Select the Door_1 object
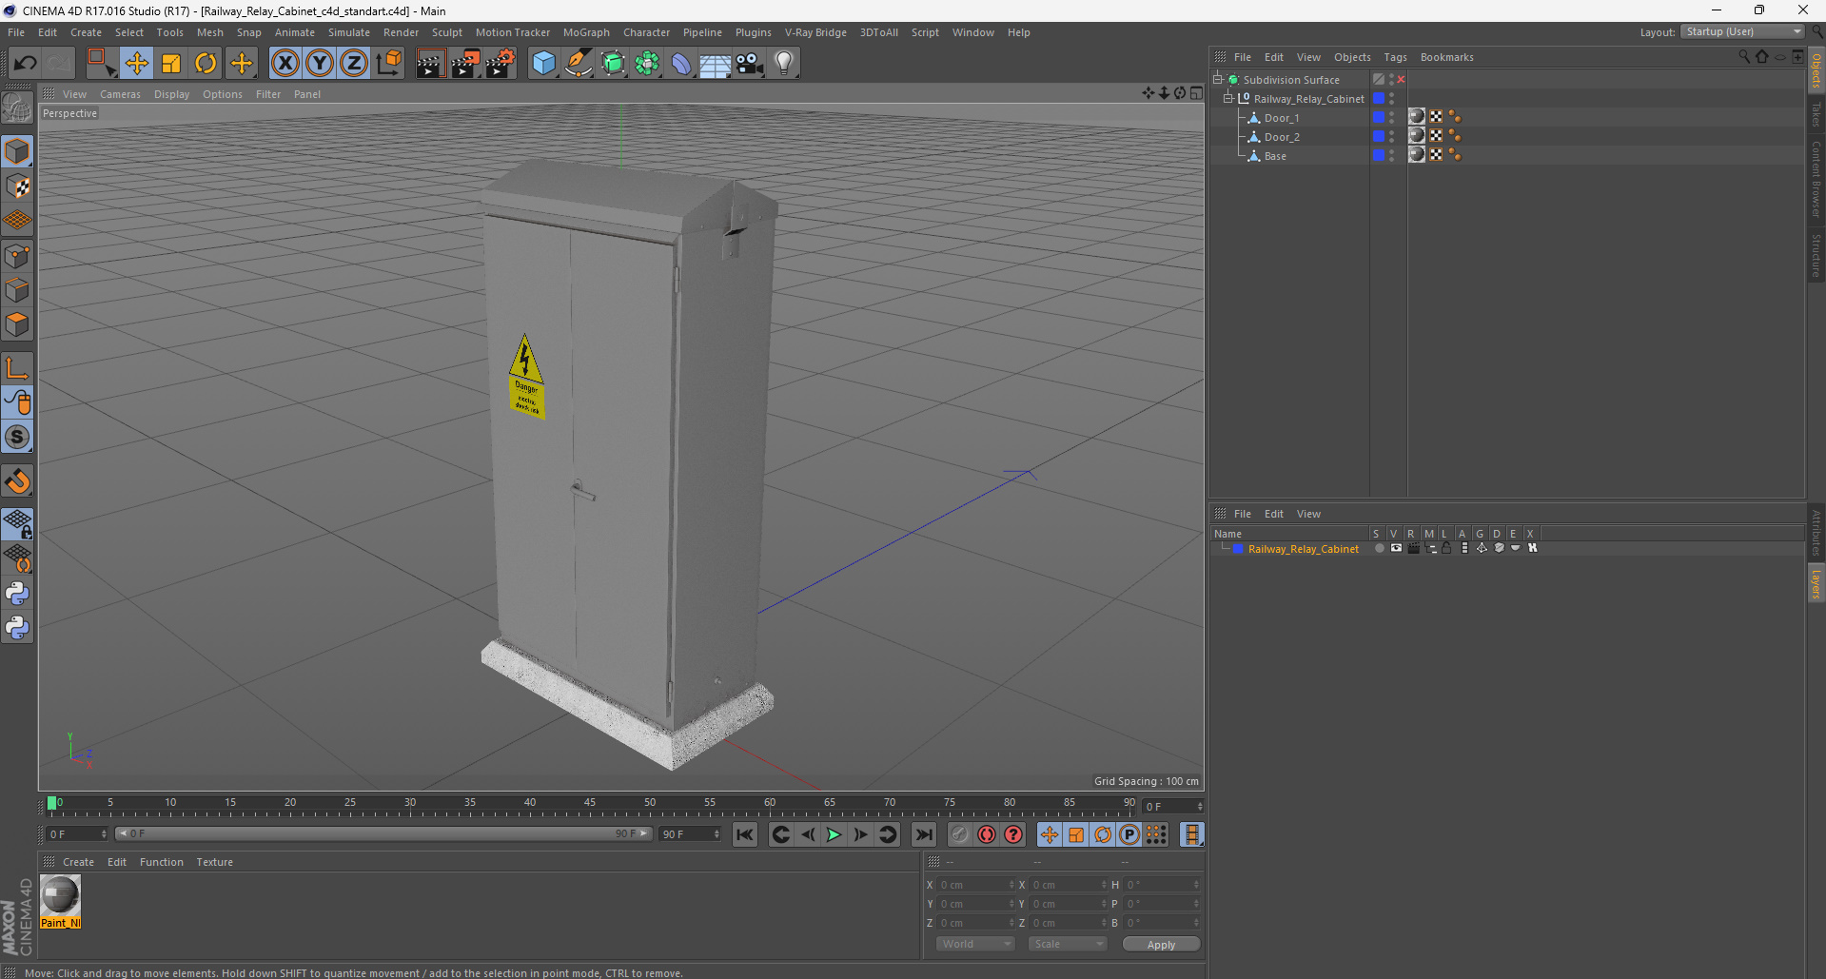This screenshot has height=979, width=1826. (1281, 118)
